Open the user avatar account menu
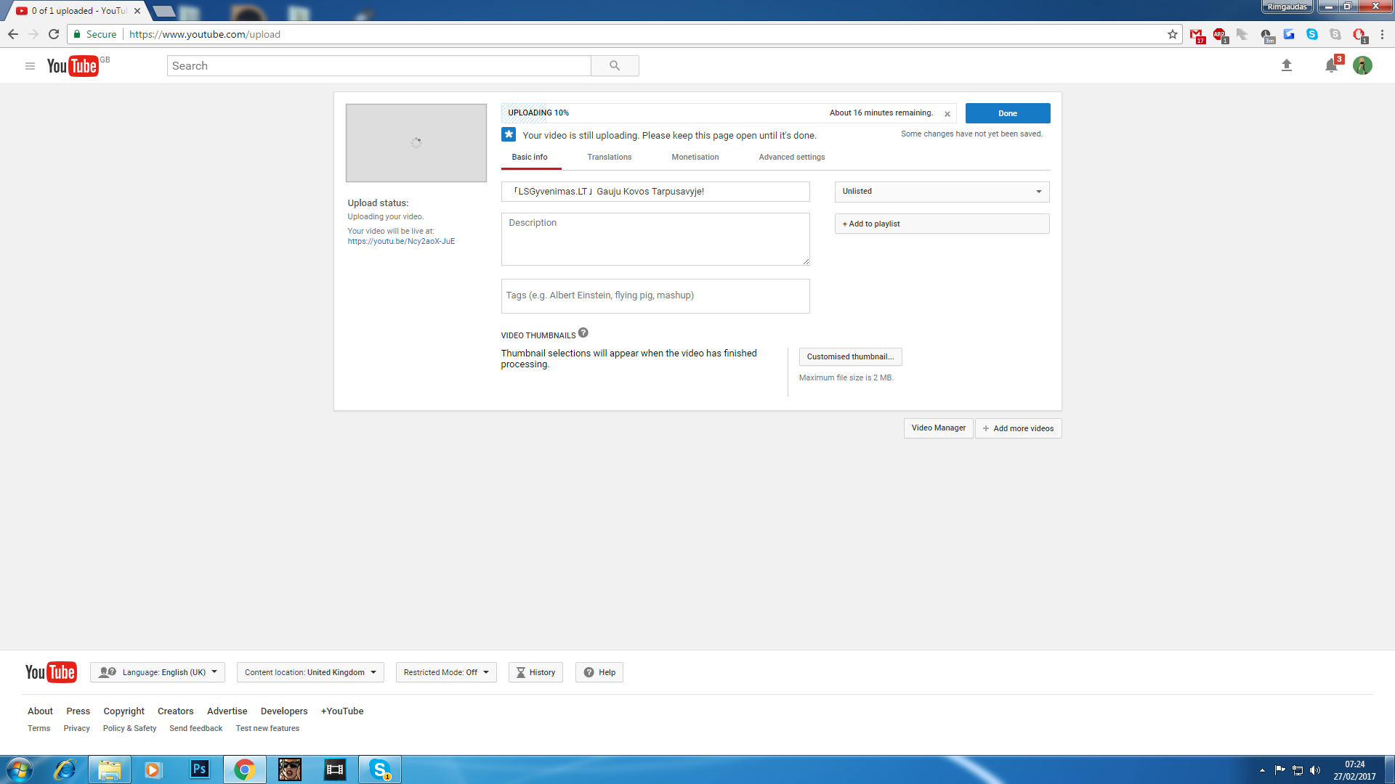 (1362, 65)
